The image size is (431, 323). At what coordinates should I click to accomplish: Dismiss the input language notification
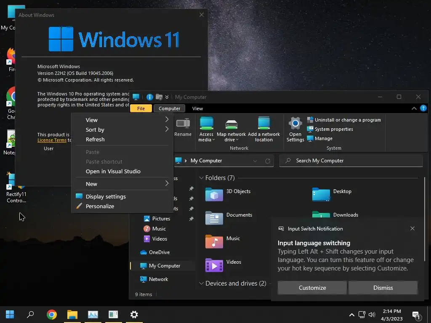[x=383, y=288]
